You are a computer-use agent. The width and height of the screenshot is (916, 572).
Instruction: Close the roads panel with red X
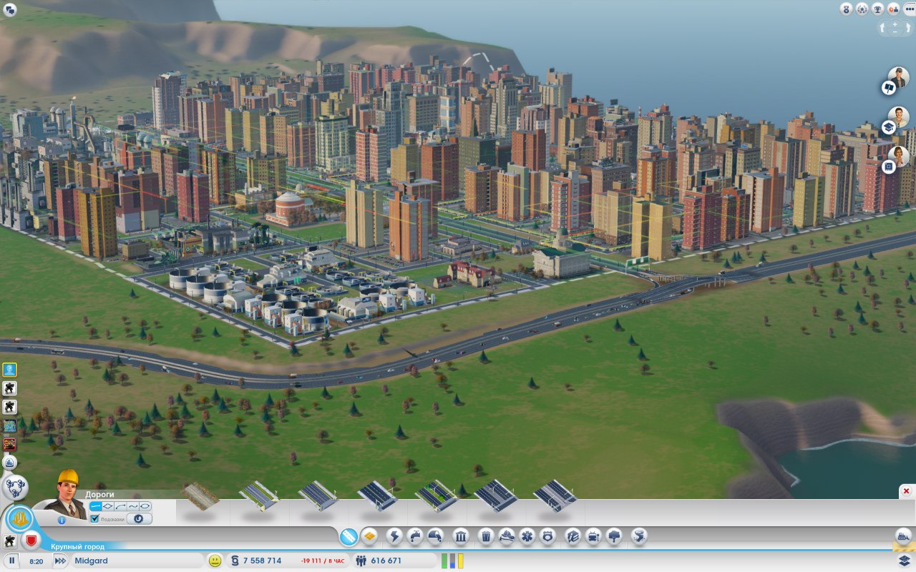tap(906, 491)
